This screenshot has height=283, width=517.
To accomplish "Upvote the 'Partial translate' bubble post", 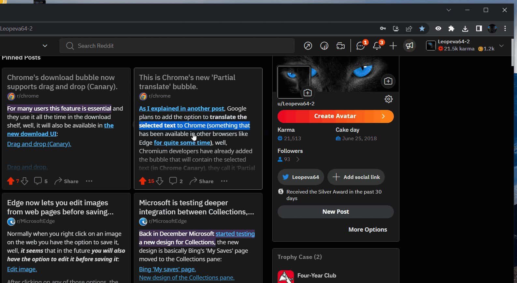I will (142, 181).
